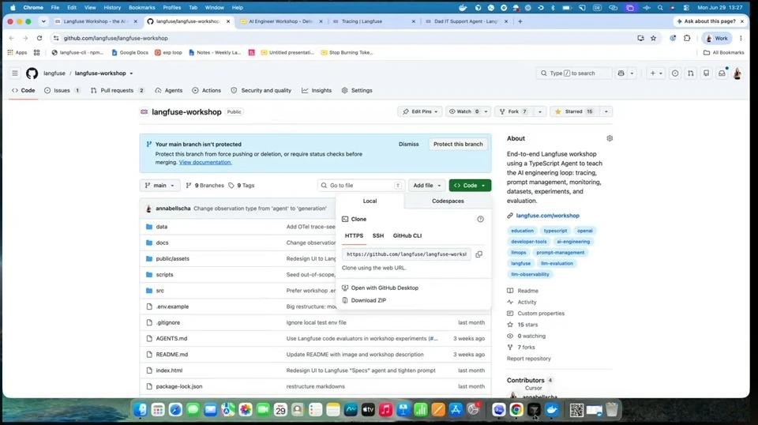758x425 pixels.
Task: Open the GitHub home logo
Action: (x=32, y=73)
